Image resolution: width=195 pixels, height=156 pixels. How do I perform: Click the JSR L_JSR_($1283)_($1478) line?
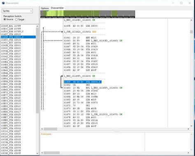click(x=93, y=115)
